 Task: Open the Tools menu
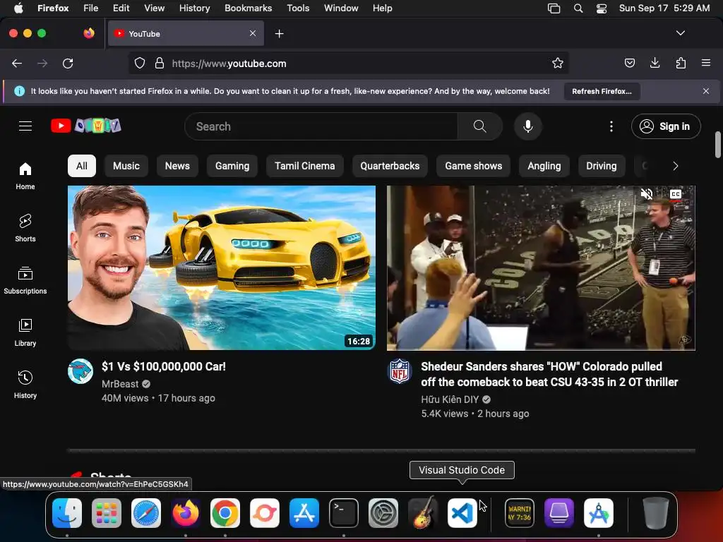tap(298, 8)
